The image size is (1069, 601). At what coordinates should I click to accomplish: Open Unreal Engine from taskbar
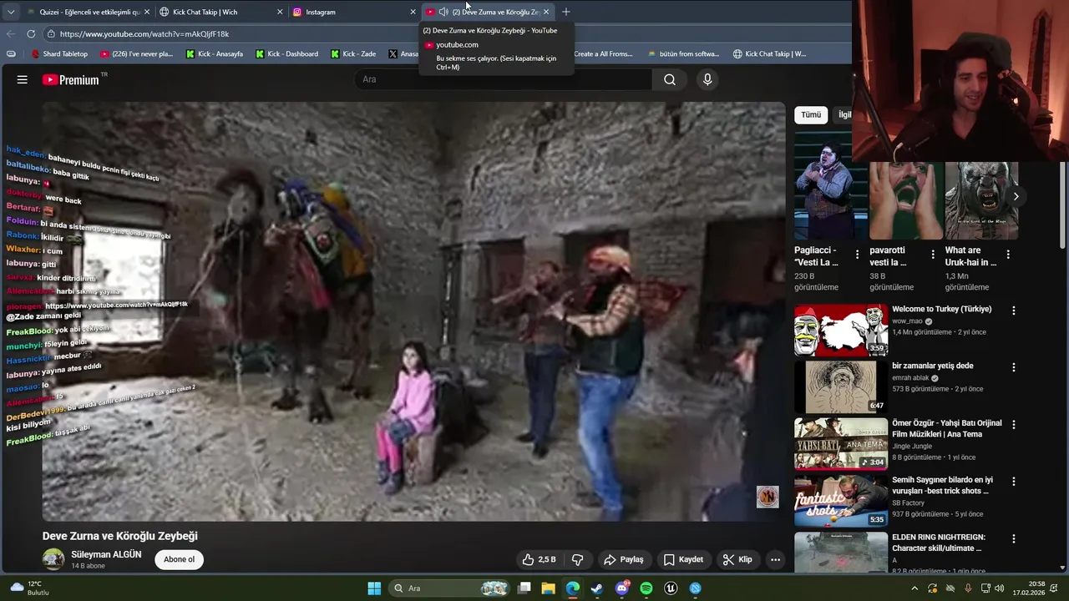[671, 588]
